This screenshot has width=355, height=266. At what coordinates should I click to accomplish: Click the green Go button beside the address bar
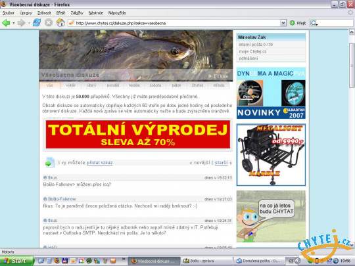pyautogui.click(x=298, y=23)
